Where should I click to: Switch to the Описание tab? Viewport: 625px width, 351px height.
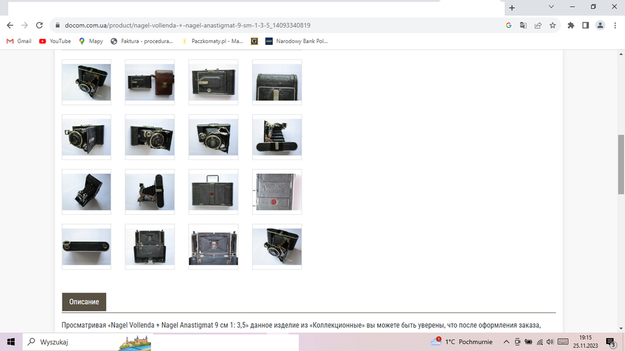point(84,302)
